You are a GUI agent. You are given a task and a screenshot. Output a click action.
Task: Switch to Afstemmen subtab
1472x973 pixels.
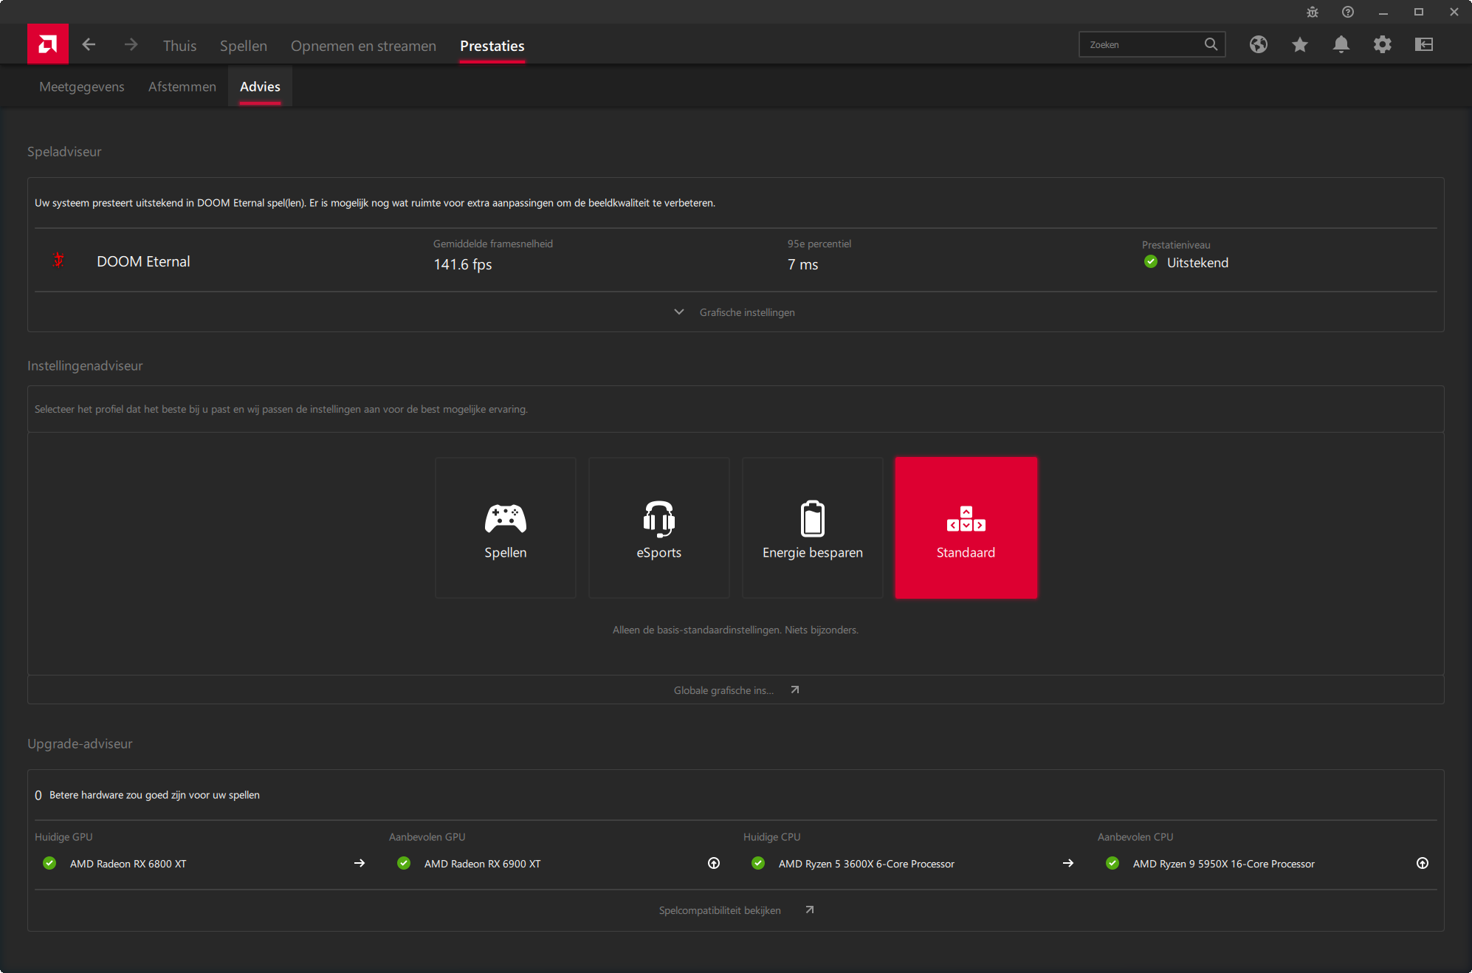tap(182, 86)
